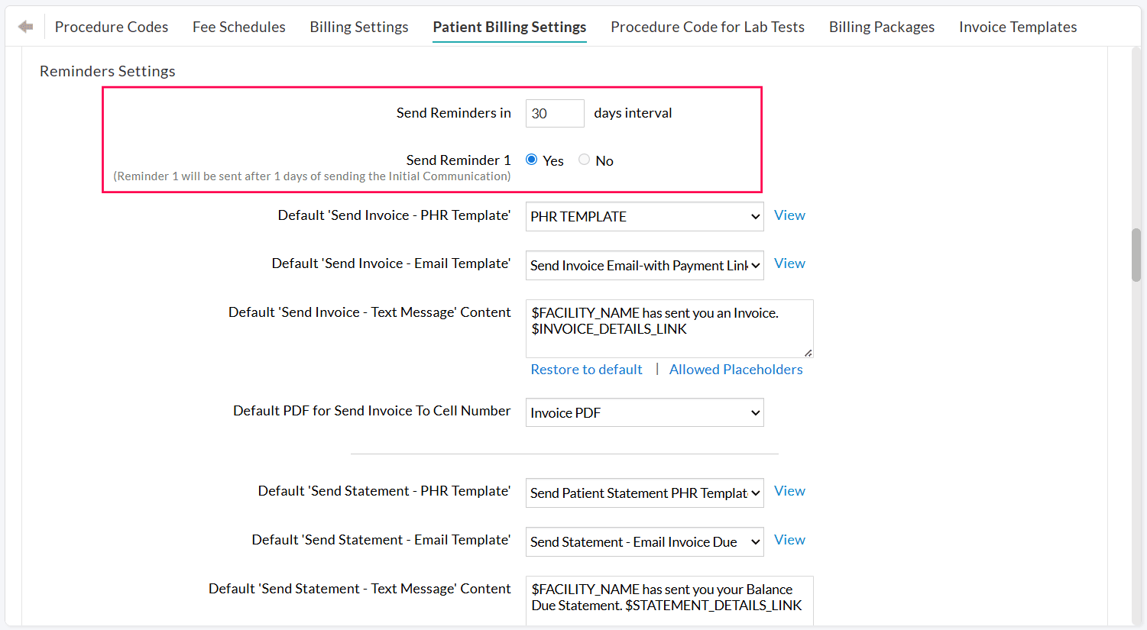Open the Billing Settings tab
The width and height of the screenshot is (1147, 630).
coord(358,26)
